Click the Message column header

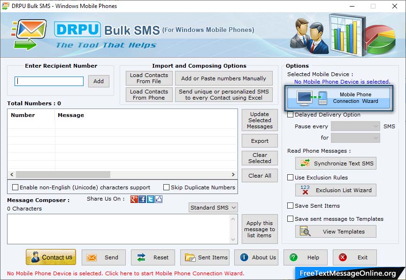[146, 115]
